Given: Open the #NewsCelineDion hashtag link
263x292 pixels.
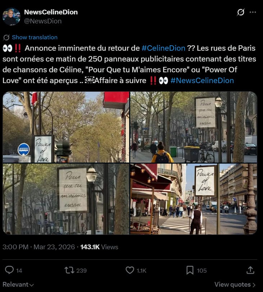Looking at the screenshot, I should pyautogui.click(x=202, y=81).
